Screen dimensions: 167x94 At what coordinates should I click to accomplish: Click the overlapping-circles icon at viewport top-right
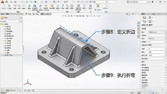tap(133, 14)
